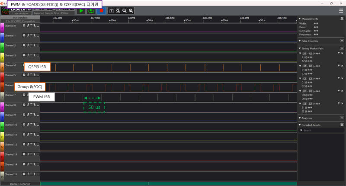
Task: Zoom in the waveform view
Action: click(x=131, y=11)
